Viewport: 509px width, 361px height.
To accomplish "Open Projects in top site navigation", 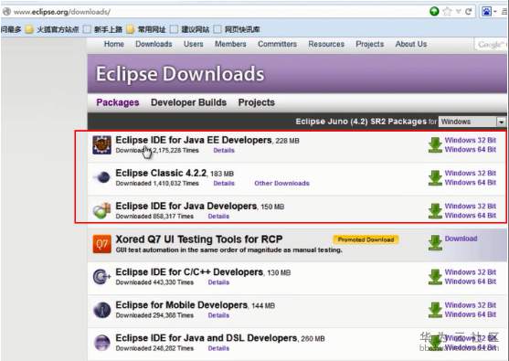I will (x=370, y=44).
